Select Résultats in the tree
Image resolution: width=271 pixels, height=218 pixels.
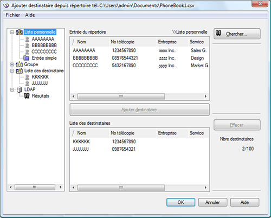tap(41, 96)
